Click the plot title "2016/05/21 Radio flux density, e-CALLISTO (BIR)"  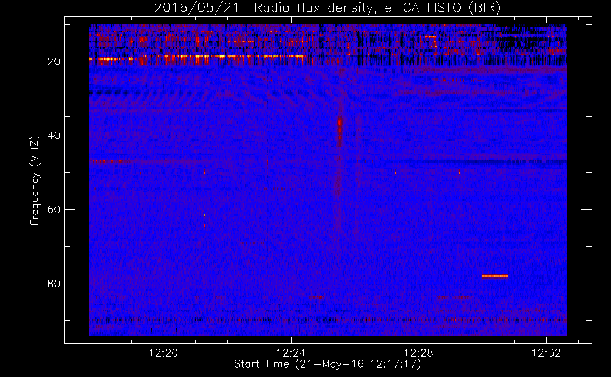[327, 8]
